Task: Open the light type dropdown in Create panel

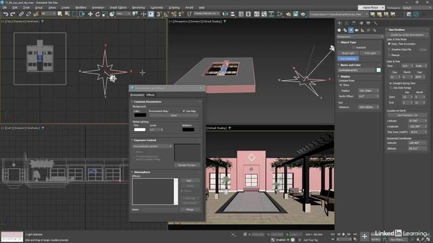Action: (x=360, y=36)
